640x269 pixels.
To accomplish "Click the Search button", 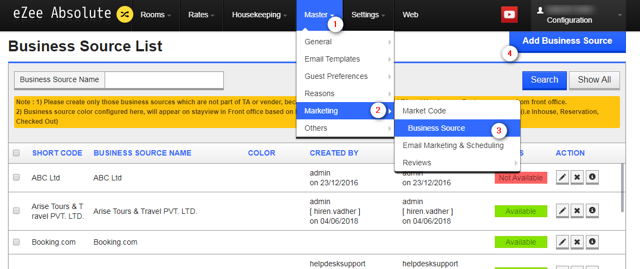I will pyautogui.click(x=545, y=80).
